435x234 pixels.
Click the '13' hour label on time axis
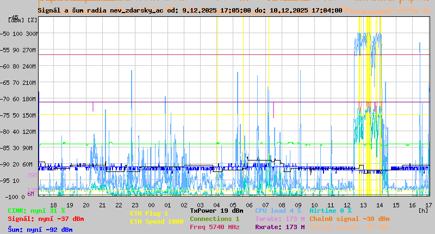tap(363, 205)
